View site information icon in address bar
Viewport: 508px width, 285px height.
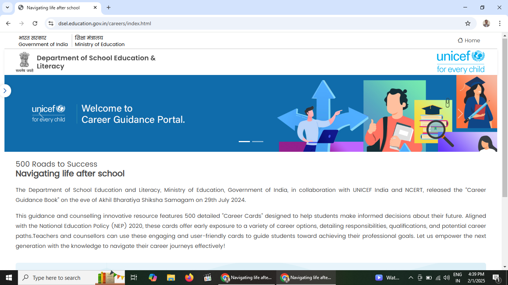pos(51,23)
